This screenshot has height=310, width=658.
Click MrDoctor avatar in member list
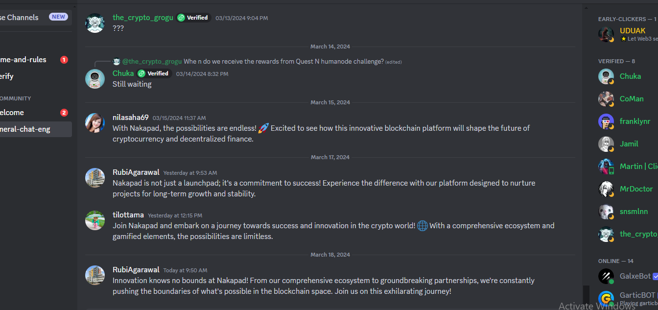pyautogui.click(x=606, y=189)
